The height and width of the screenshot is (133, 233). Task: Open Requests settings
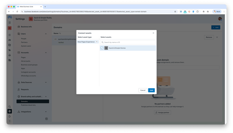coord(25,89)
